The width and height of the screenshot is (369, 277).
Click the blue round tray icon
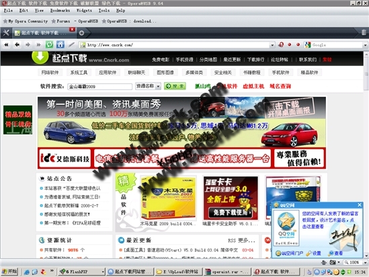pyautogui.click(x=317, y=272)
